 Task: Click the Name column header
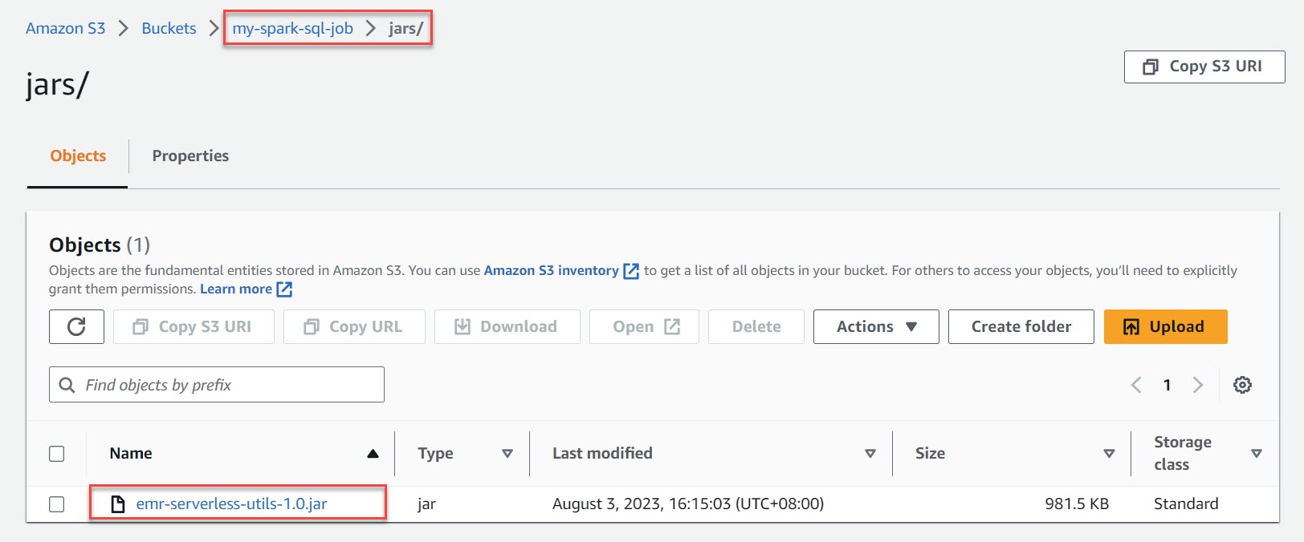coord(131,454)
